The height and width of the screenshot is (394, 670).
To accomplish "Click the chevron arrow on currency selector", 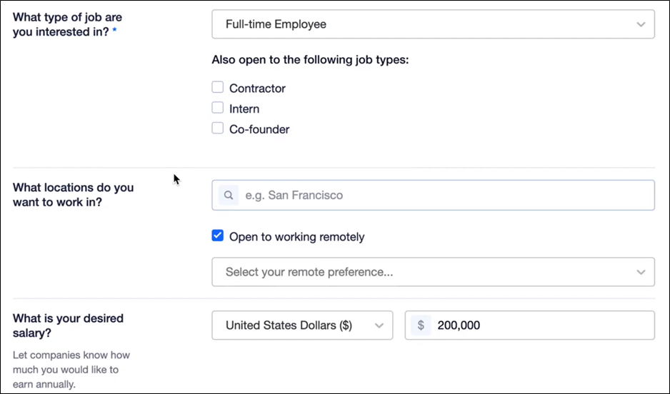I will pyautogui.click(x=379, y=325).
